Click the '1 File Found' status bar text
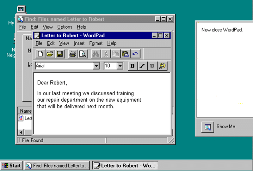 (31, 140)
